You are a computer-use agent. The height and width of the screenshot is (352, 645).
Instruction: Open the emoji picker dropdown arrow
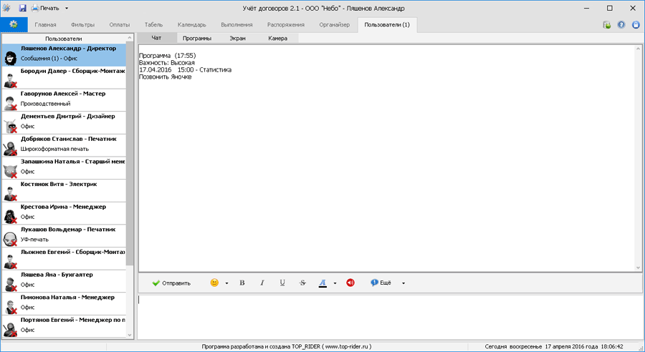click(x=226, y=283)
